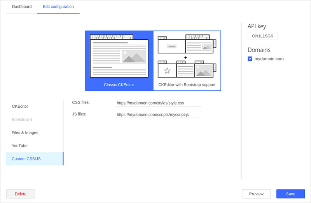Preview the editor configuration
Image resolution: width=311 pixels, height=203 pixels.
coord(256,194)
